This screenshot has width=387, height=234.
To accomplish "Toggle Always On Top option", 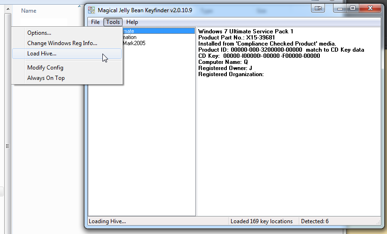I will 67,78.
